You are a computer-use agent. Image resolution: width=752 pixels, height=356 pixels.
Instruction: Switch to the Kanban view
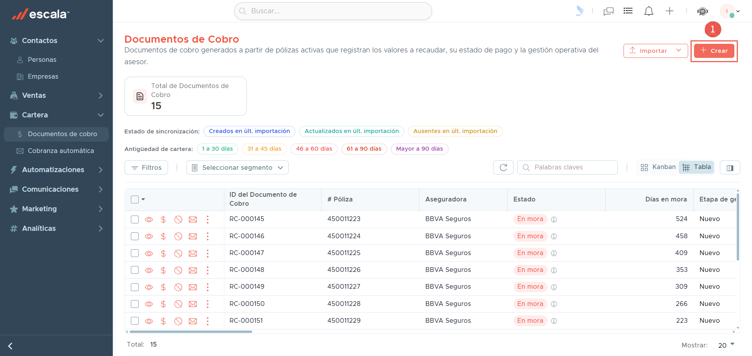658,167
